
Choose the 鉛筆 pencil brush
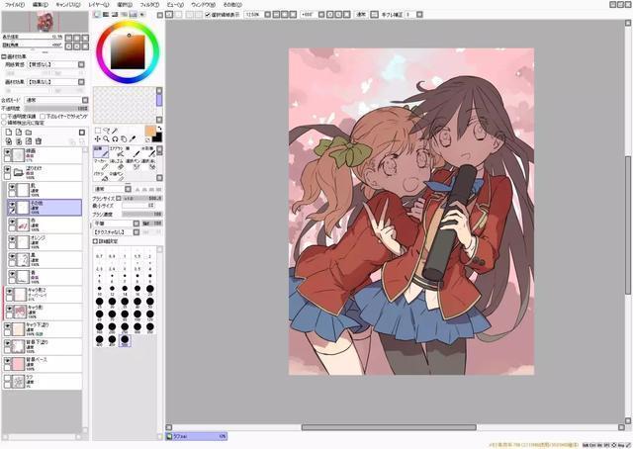101,152
